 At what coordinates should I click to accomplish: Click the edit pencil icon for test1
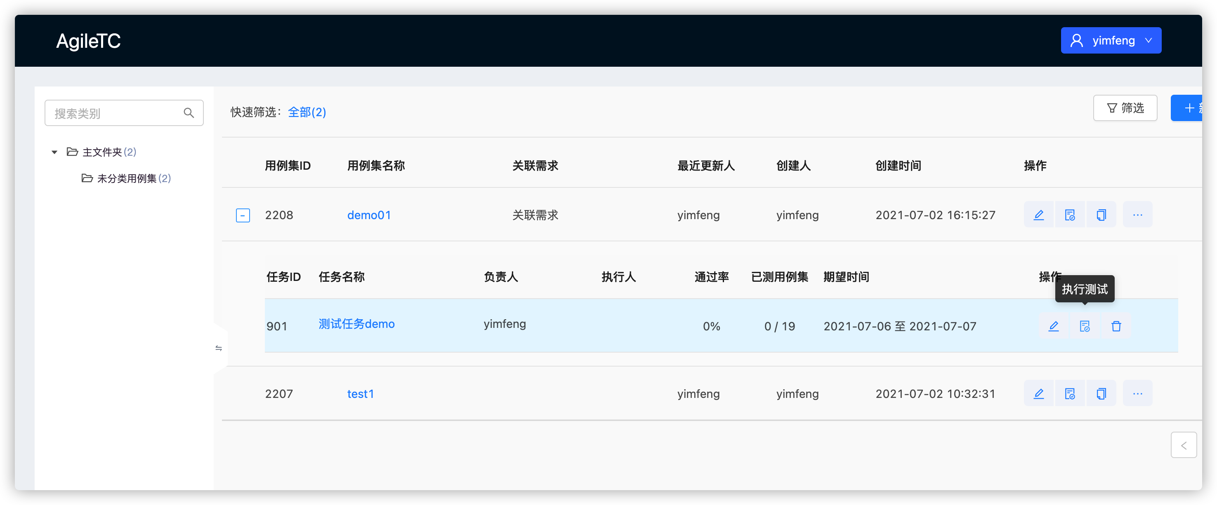pyautogui.click(x=1038, y=394)
